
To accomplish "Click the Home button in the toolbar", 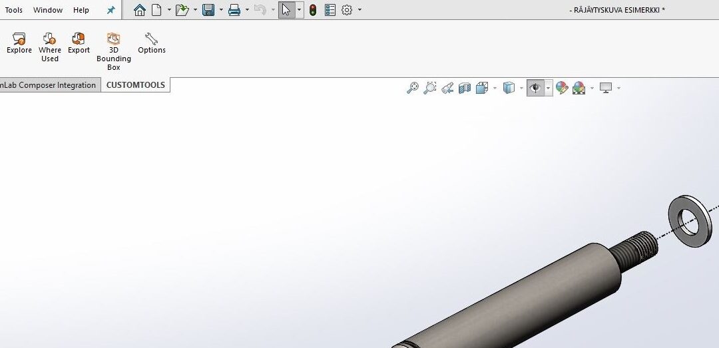I will 139,10.
